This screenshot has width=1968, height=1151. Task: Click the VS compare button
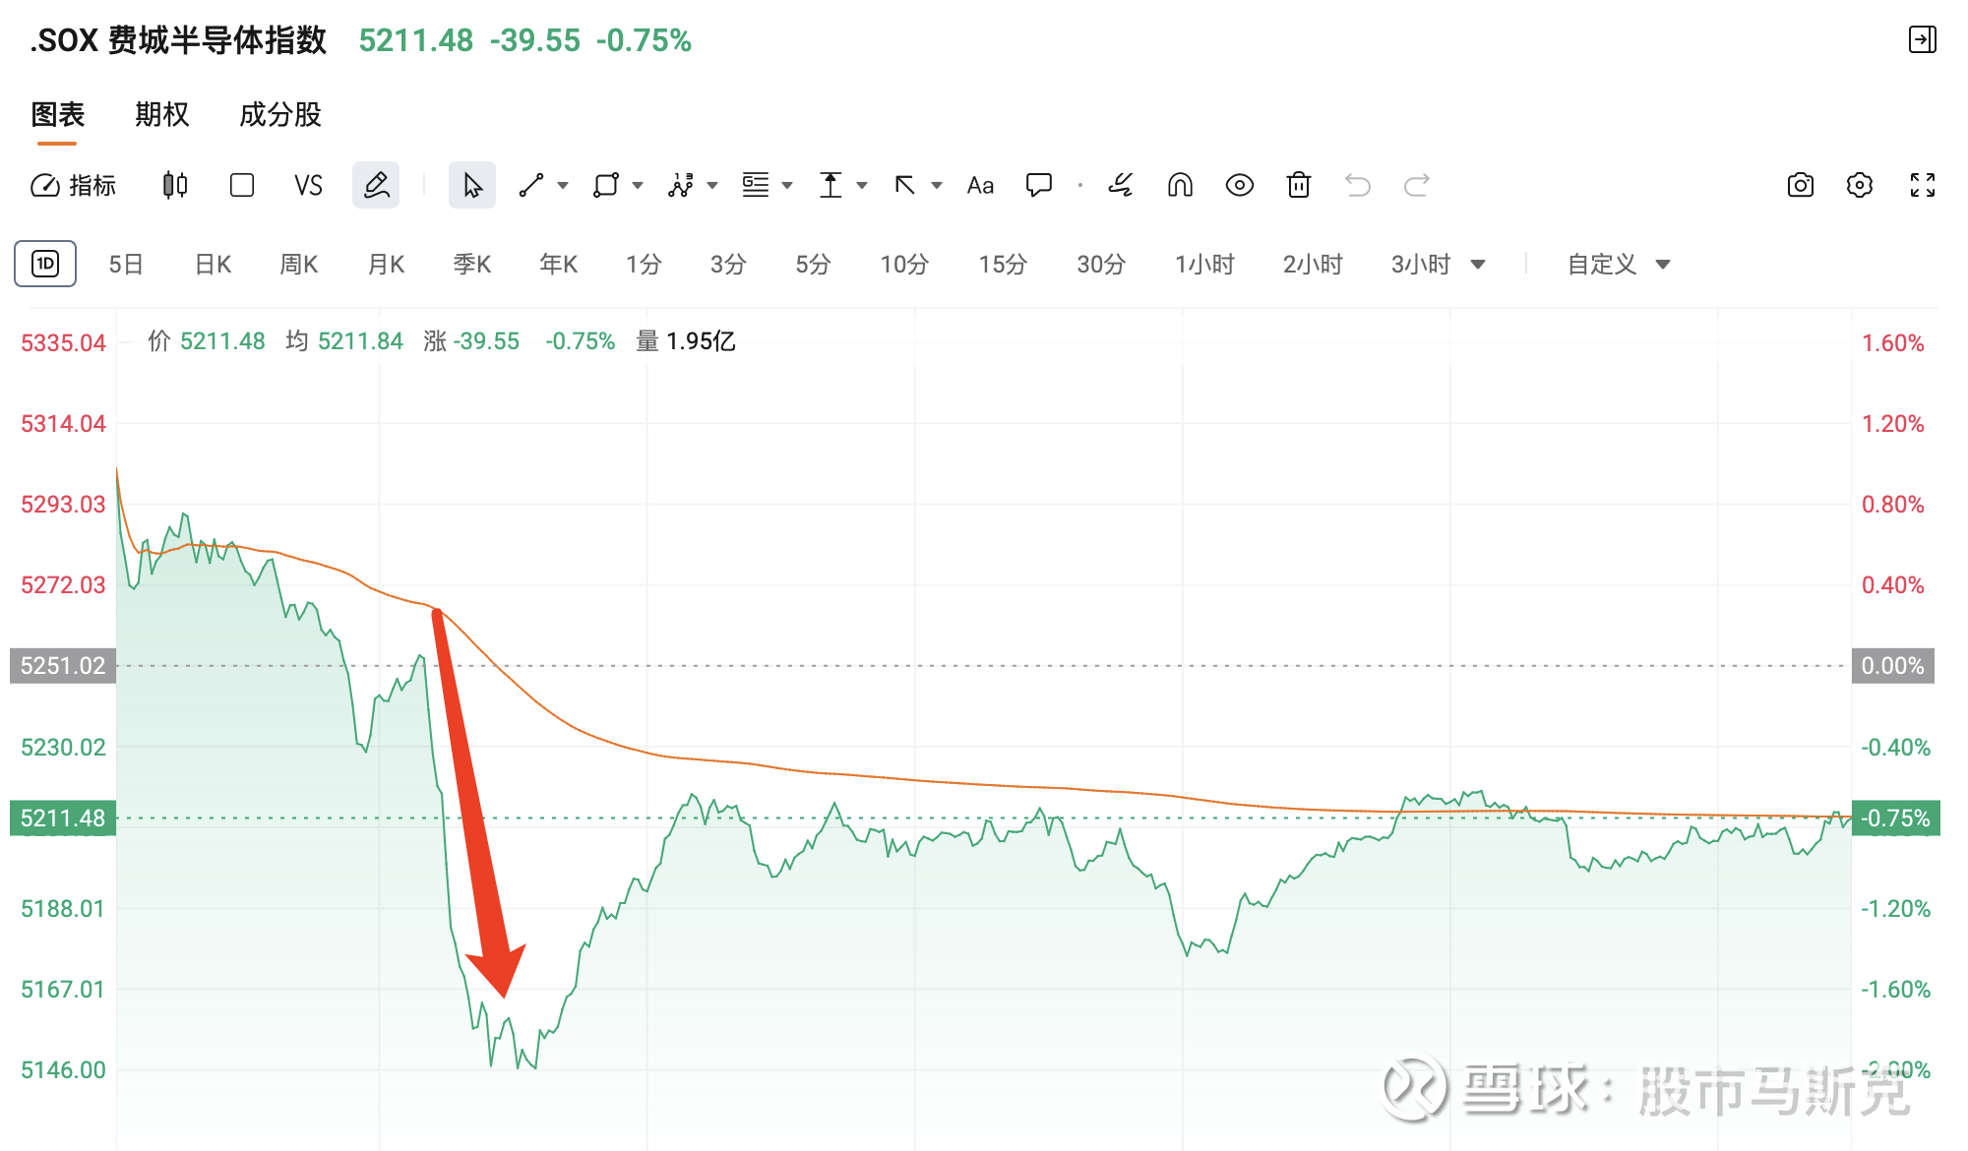tap(308, 185)
